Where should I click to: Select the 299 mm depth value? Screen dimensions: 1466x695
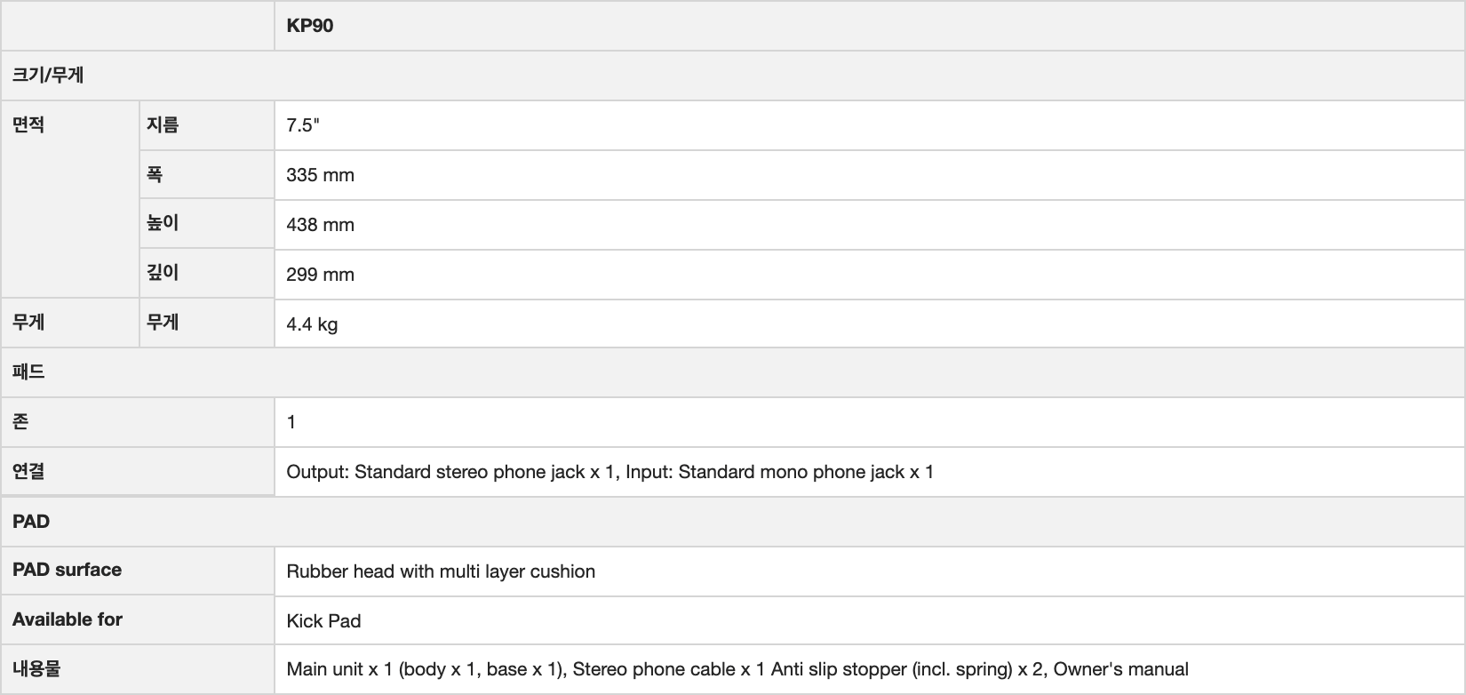[x=320, y=275]
